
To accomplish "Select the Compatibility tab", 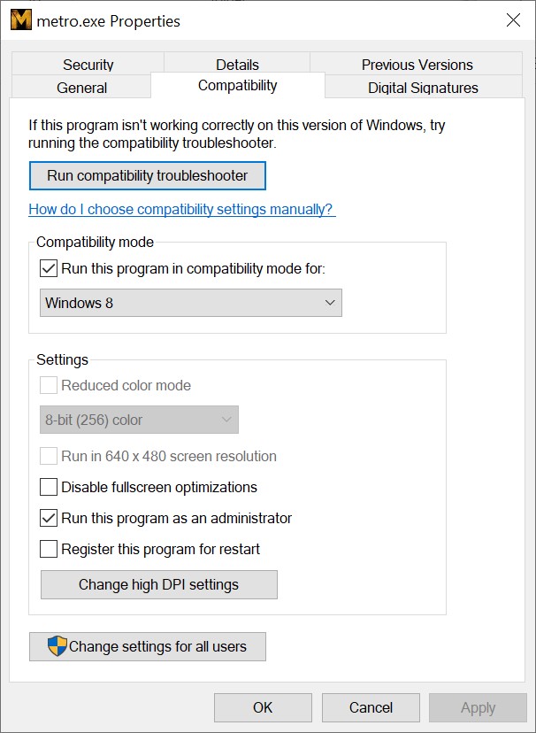I will 237,86.
